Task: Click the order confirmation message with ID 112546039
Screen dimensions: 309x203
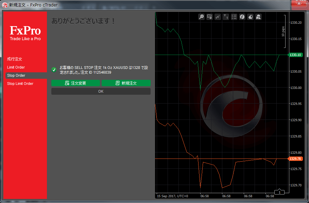Action: (104, 70)
